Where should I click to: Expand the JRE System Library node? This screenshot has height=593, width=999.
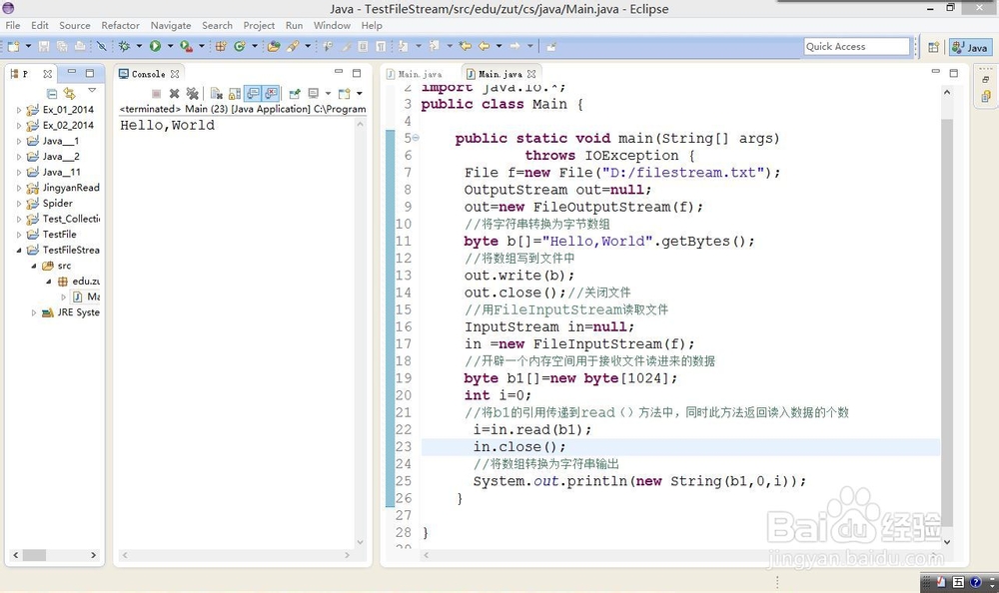coord(34,312)
